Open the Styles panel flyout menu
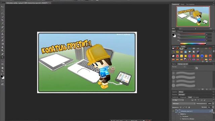Image resolution: width=215 pixels, height=121 pixels. tap(213, 47)
